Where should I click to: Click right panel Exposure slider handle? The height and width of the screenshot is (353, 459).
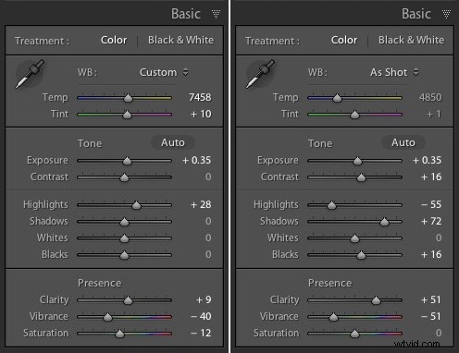point(357,161)
